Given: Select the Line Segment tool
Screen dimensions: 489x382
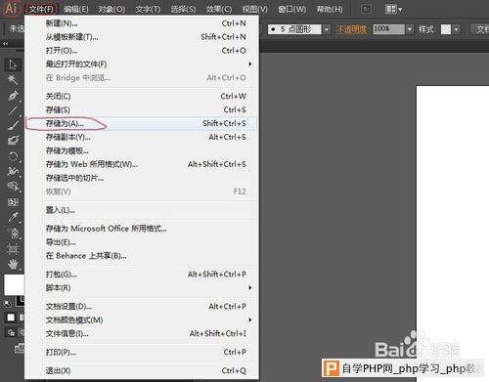Looking at the screenshot, I should pos(13,110).
